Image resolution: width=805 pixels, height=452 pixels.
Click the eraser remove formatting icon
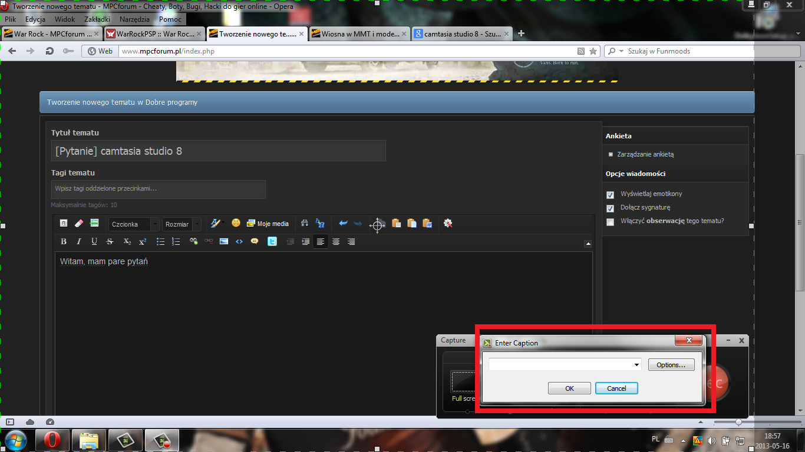point(80,224)
